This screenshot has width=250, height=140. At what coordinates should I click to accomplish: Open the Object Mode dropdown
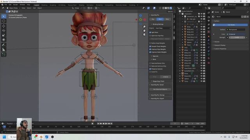13,8
